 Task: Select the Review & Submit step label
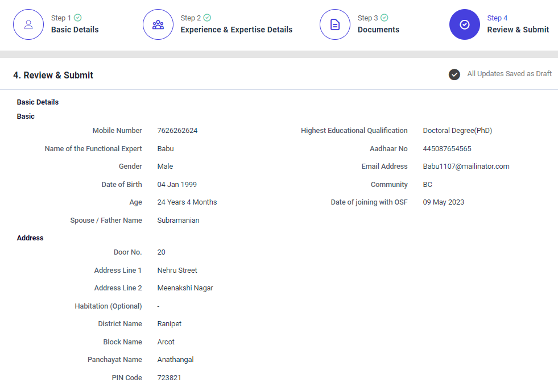(x=518, y=30)
